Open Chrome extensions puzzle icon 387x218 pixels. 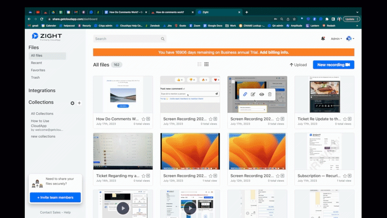click(327, 19)
